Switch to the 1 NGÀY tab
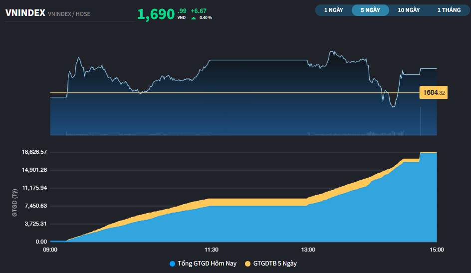 pyautogui.click(x=333, y=10)
